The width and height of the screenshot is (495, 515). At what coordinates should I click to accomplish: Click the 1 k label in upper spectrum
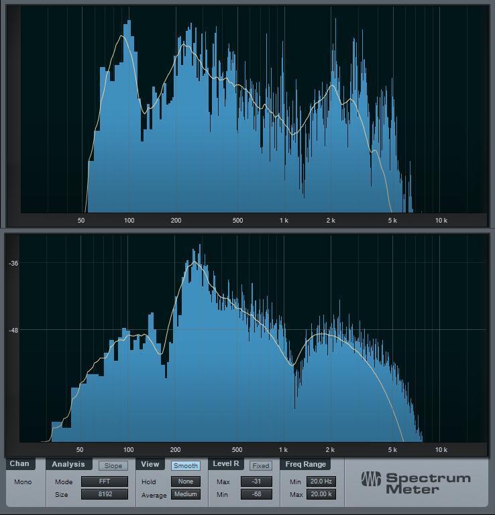(284, 221)
